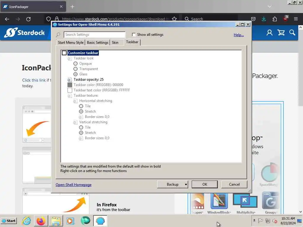
Task: Click the Cancel button
Action: tap(234, 184)
